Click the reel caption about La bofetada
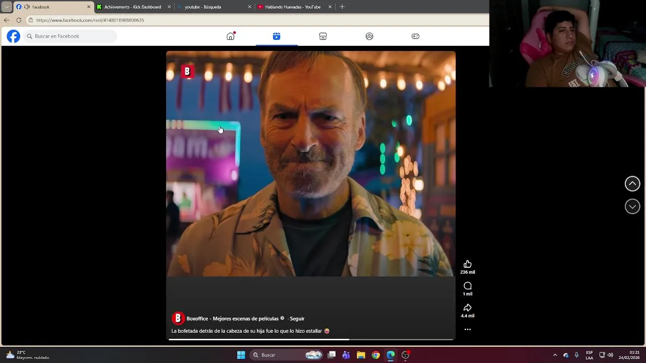This screenshot has height=363, width=646. tap(250, 331)
